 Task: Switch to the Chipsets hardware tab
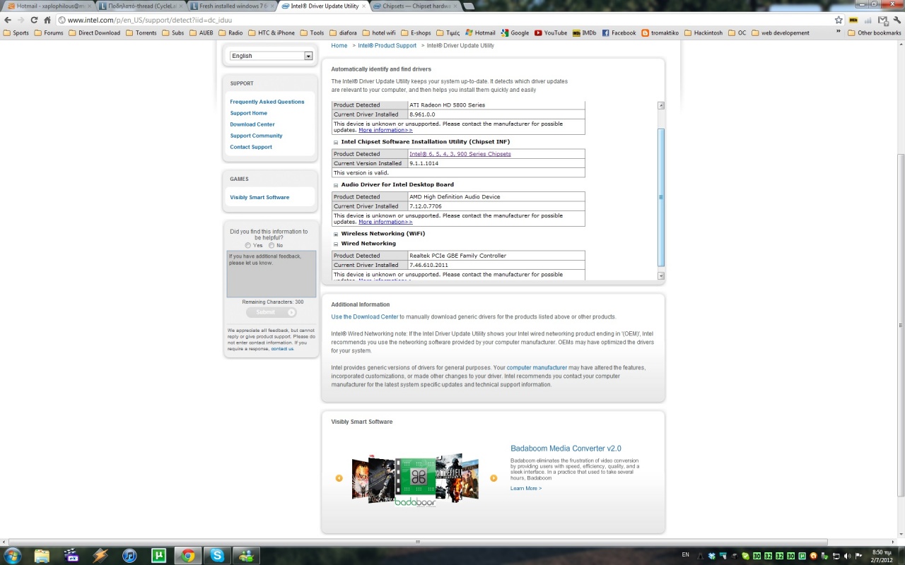pos(414,6)
